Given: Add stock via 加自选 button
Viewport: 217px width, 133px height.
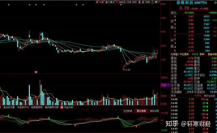Looking at the screenshot, I should 122,2.
